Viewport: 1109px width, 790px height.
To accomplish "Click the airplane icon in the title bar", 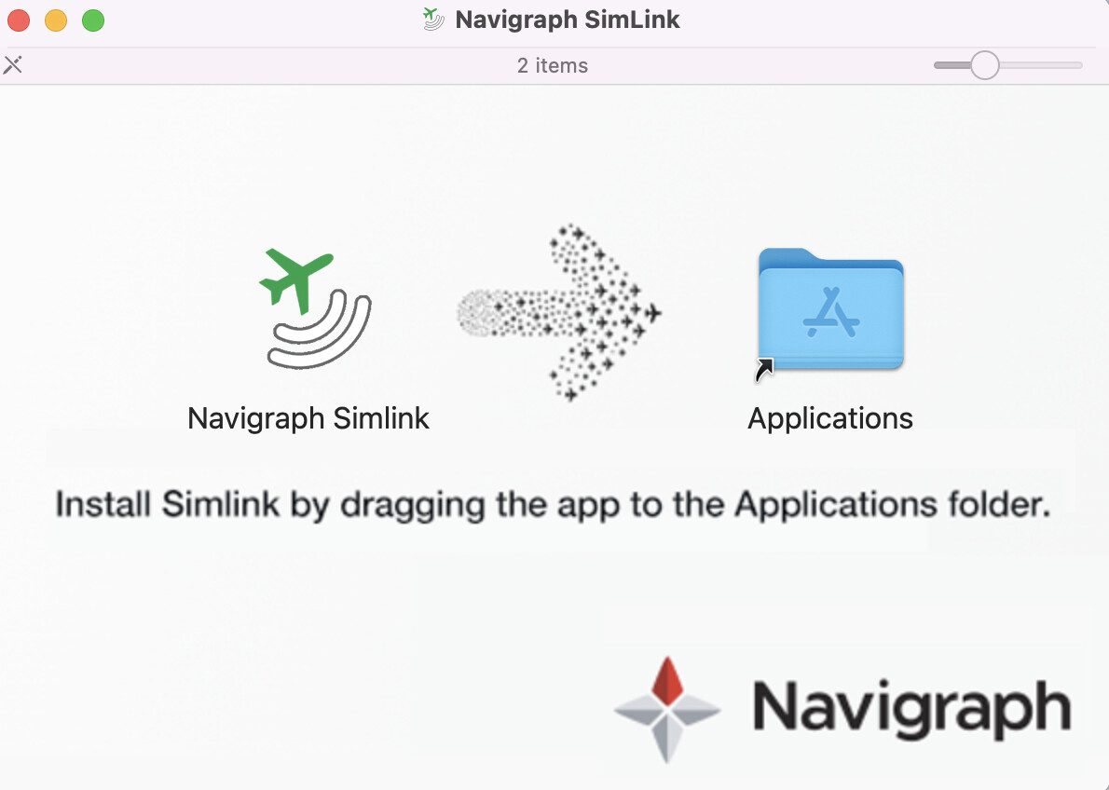I will pyautogui.click(x=431, y=19).
